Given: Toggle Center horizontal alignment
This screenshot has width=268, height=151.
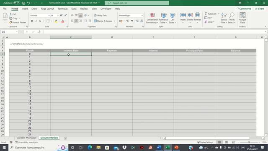Looking at the screenshot, I should click(x=76, y=21).
